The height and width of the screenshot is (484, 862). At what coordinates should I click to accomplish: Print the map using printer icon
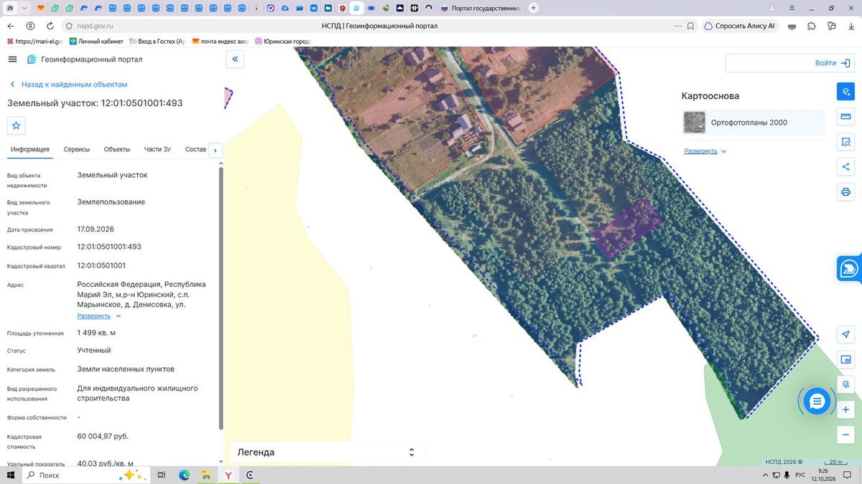[845, 192]
